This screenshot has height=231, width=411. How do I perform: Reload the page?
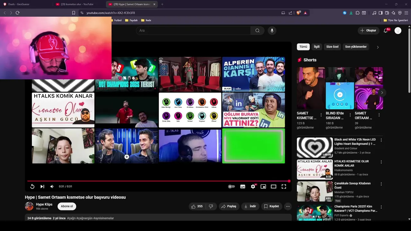coord(17,13)
